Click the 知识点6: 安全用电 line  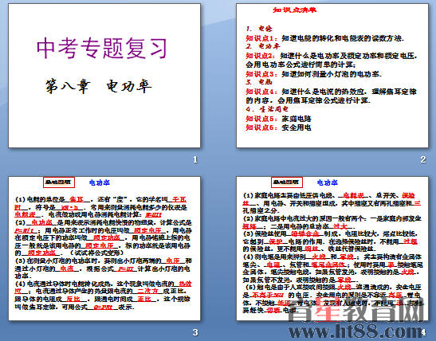click(x=279, y=127)
